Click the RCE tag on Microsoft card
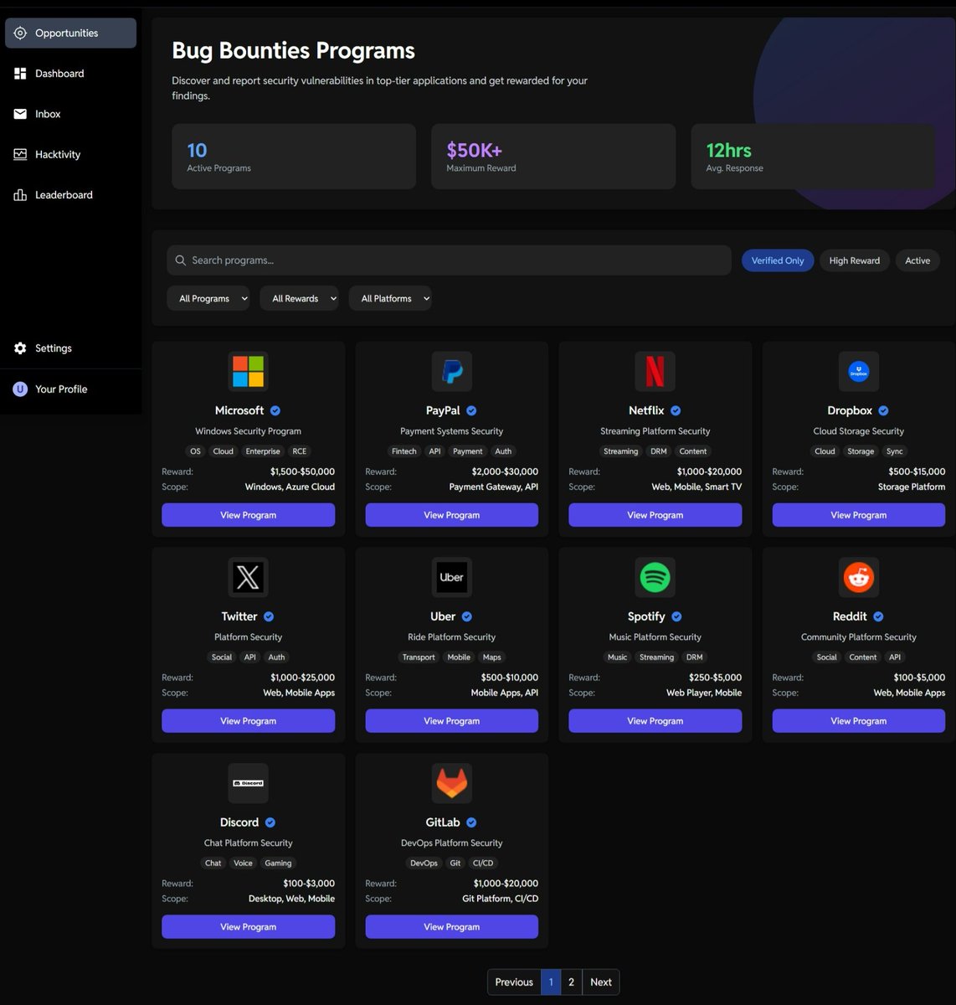 300,451
